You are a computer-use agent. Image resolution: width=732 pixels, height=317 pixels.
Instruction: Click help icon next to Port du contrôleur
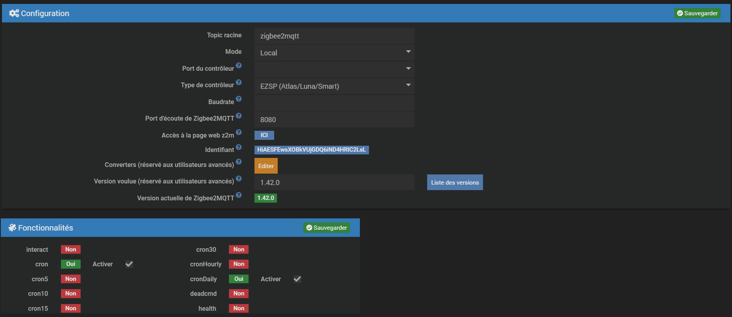239,66
